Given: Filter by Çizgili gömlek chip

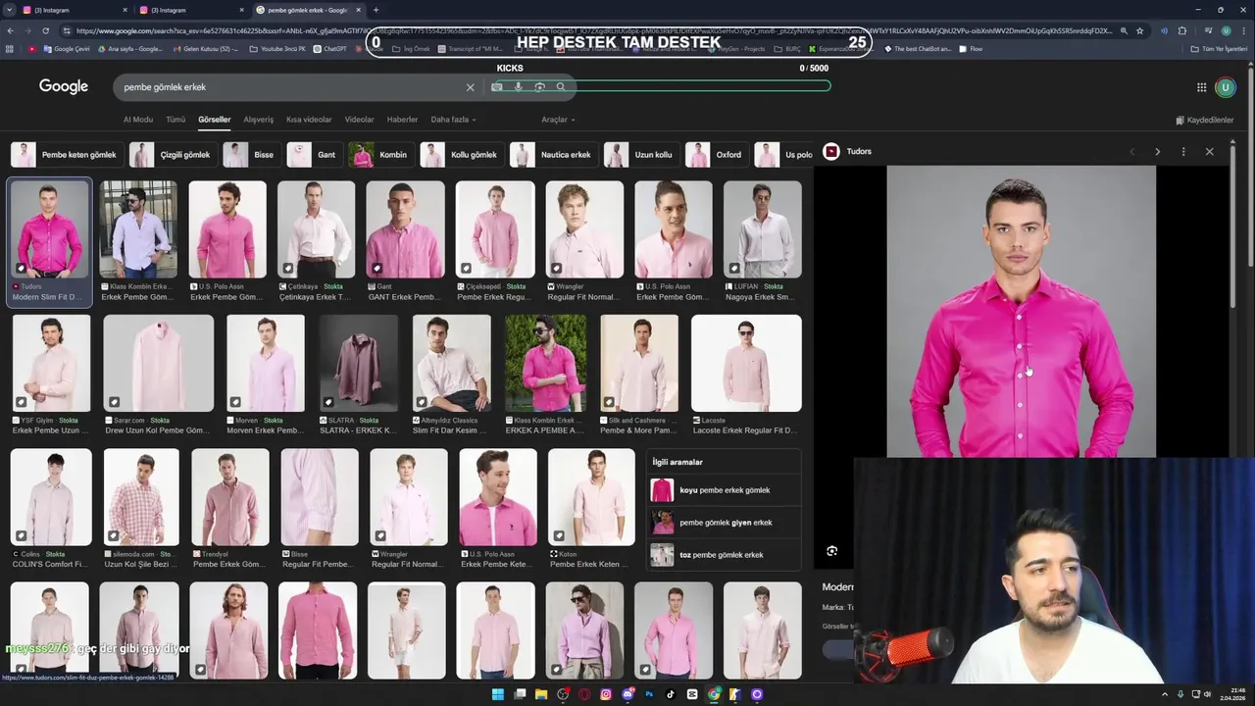Looking at the screenshot, I should coord(172,155).
